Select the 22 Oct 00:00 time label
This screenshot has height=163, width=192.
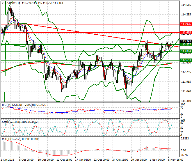102,160
